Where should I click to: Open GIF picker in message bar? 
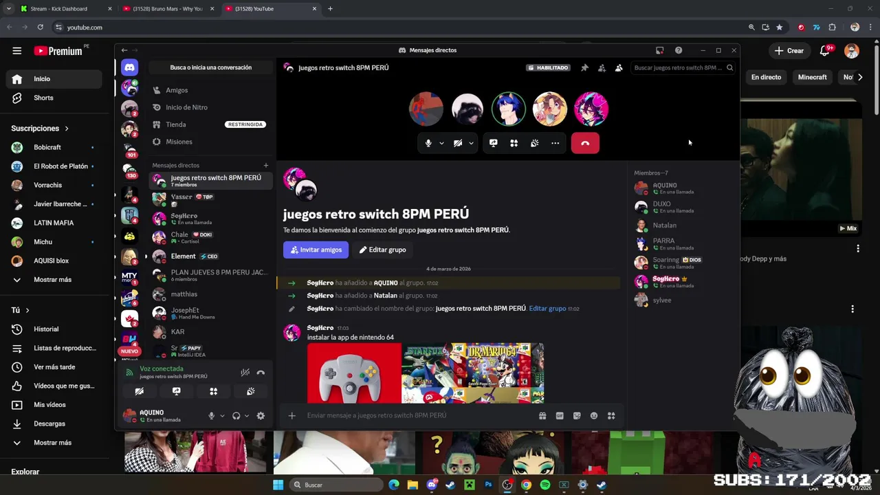(x=560, y=415)
